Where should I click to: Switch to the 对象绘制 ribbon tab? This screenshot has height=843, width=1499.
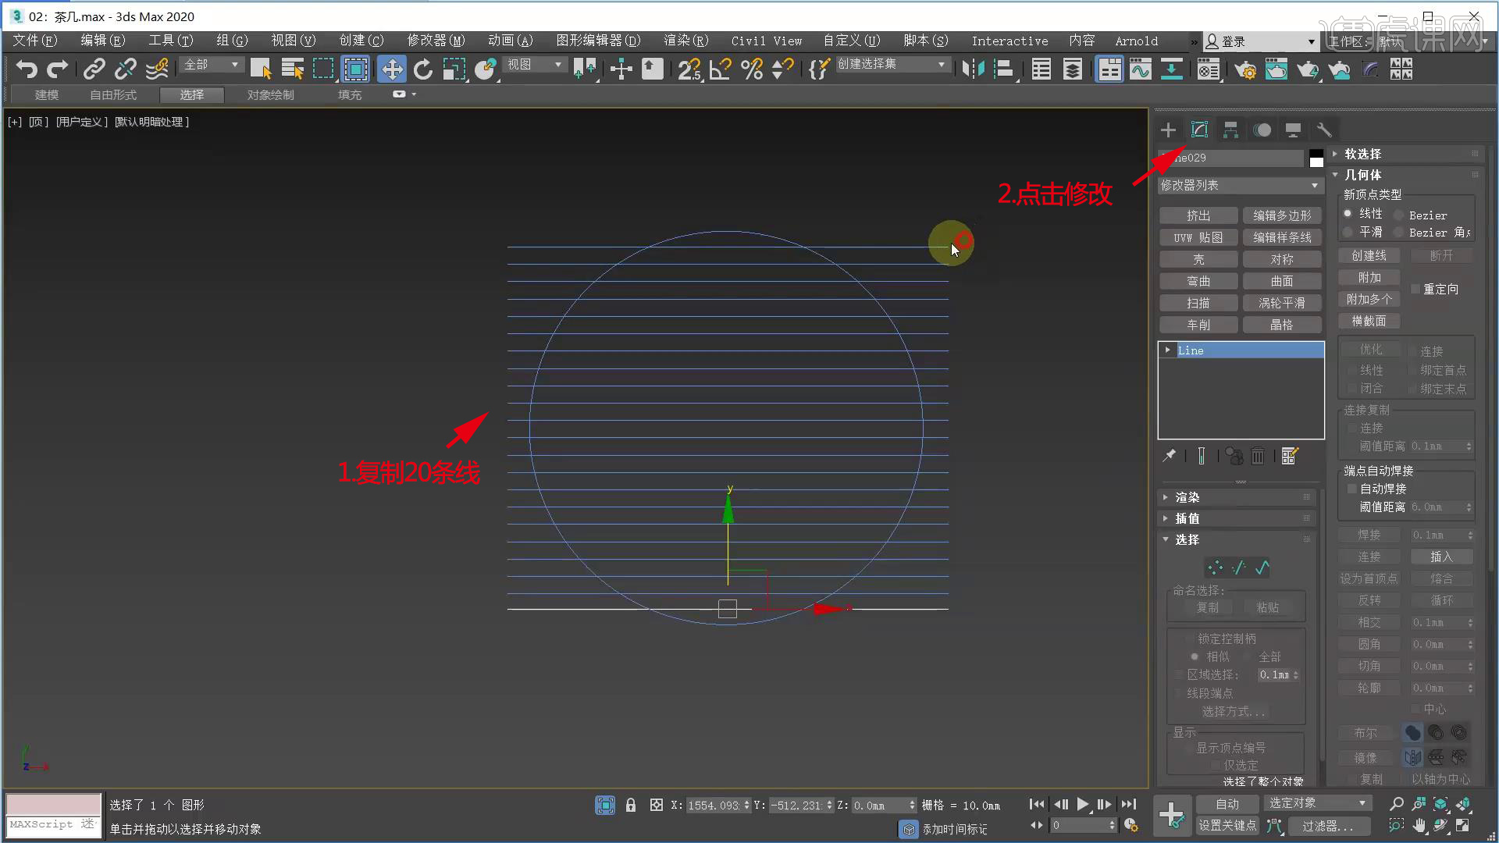pyautogui.click(x=270, y=95)
